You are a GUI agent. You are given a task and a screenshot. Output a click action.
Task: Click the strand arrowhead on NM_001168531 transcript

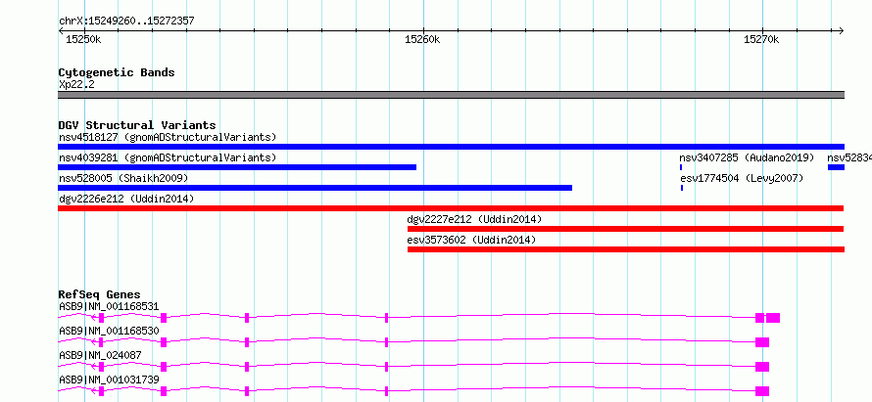95,318
